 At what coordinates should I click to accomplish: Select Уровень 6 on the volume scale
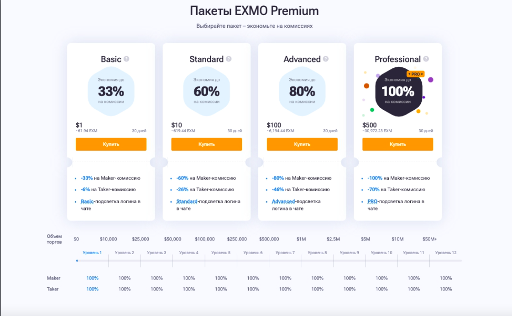[x=253, y=253]
